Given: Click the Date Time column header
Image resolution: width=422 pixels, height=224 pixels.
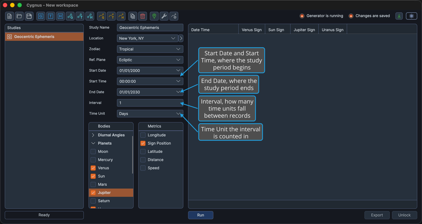Looking at the screenshot, I should coord(213,30).
